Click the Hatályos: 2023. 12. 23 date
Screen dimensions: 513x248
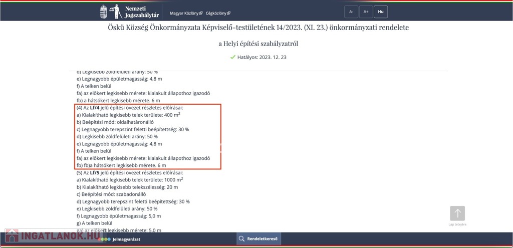point(262,58)
